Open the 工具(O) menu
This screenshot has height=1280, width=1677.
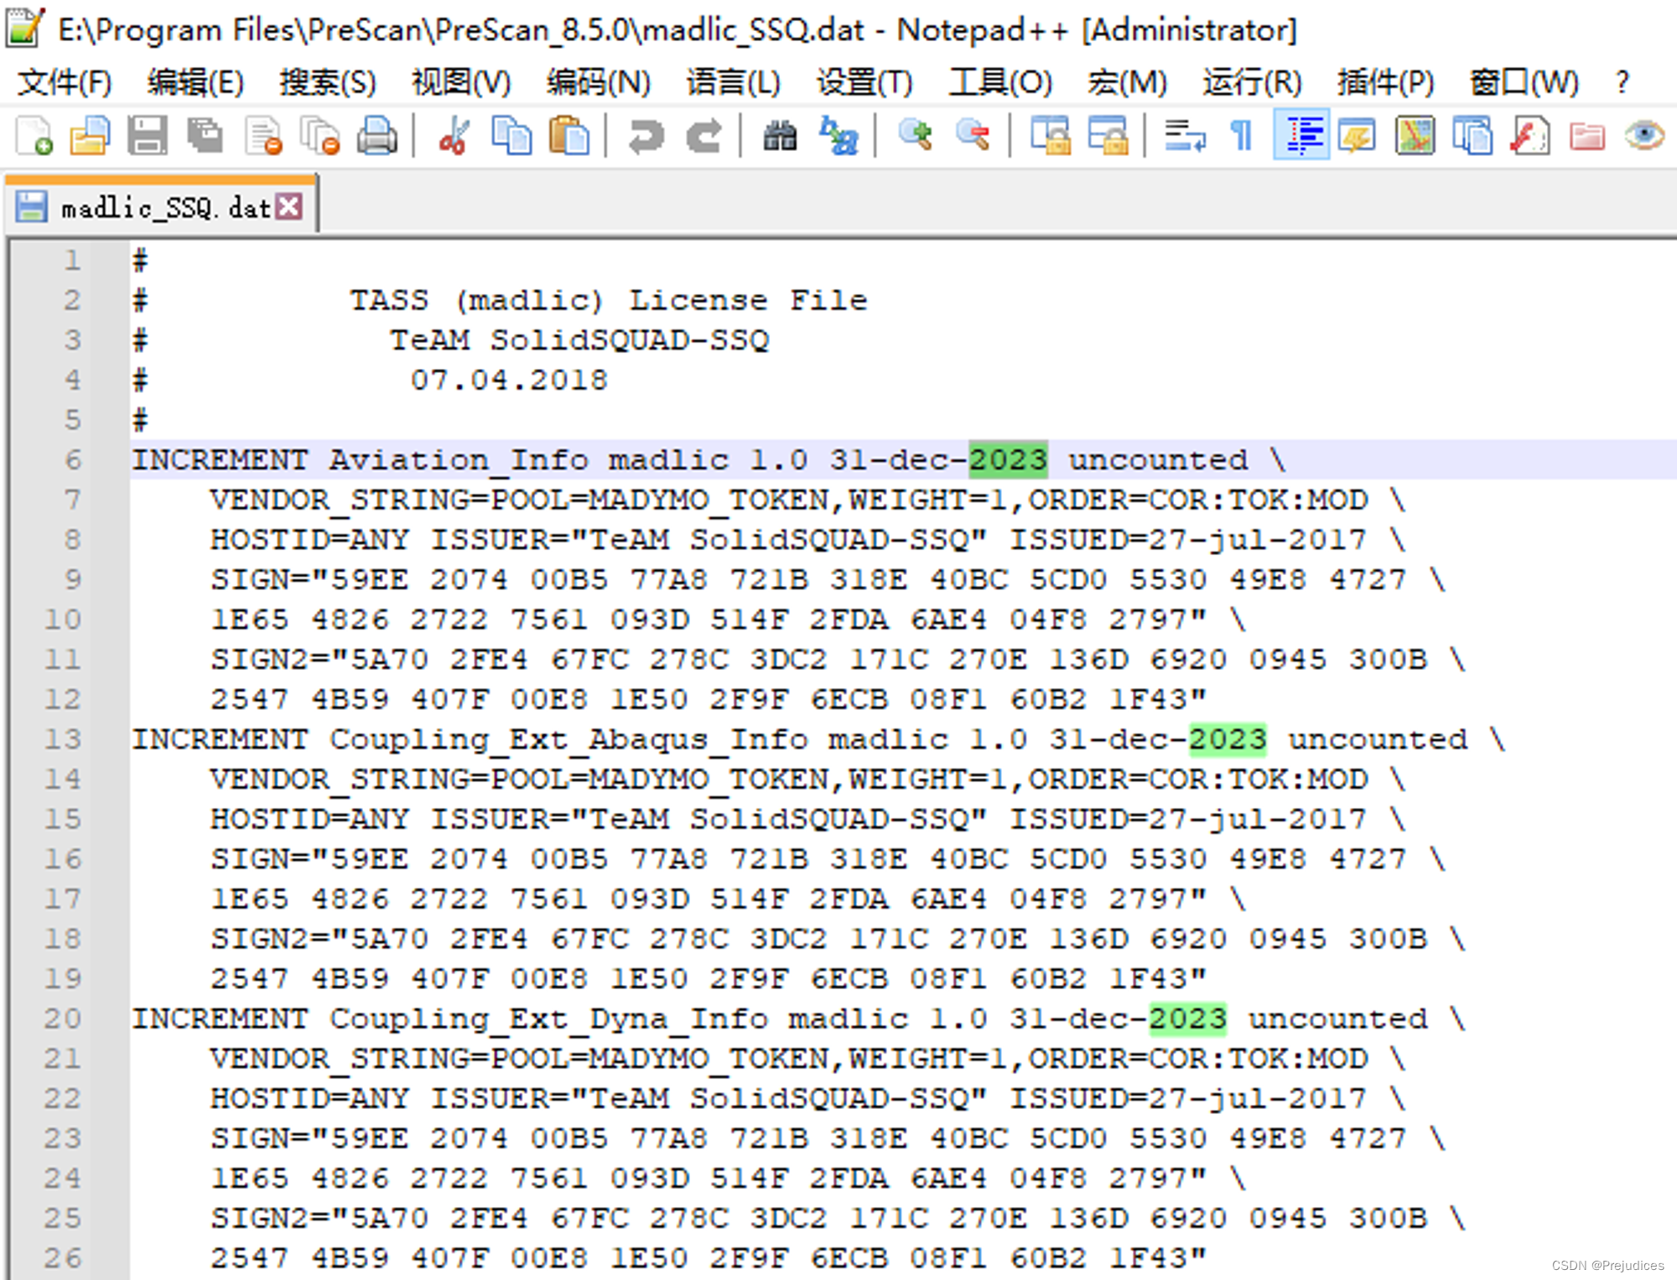pos(999,82)
